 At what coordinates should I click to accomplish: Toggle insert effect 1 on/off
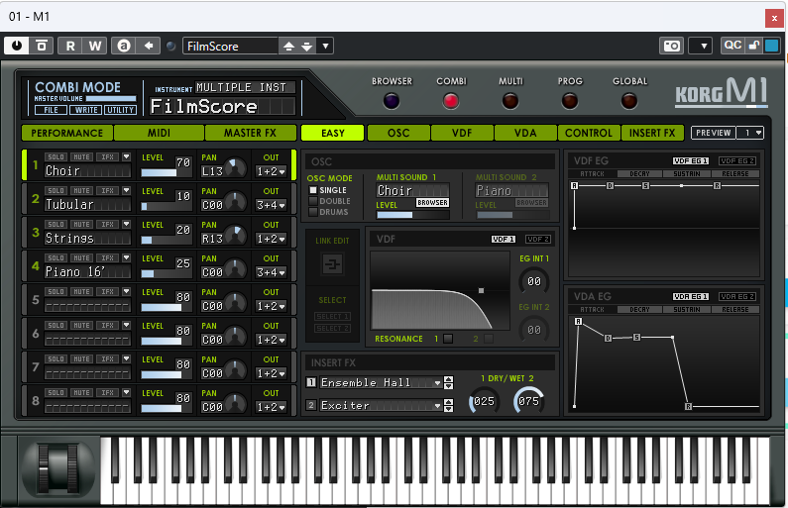(x=311, y=382)
